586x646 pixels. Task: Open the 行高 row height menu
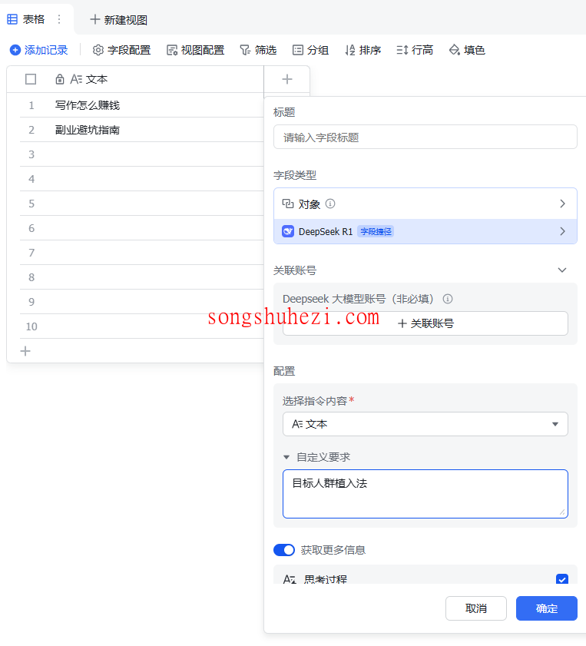coord(415,50)
